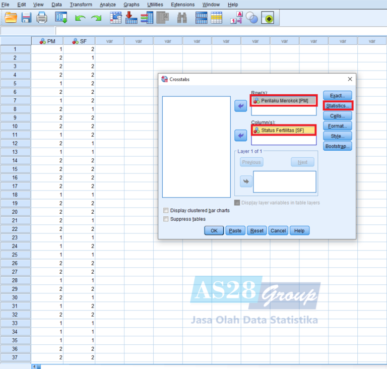Click the arrow button beside Row(s) list
The image size is (387, 369).
point(241,106)
